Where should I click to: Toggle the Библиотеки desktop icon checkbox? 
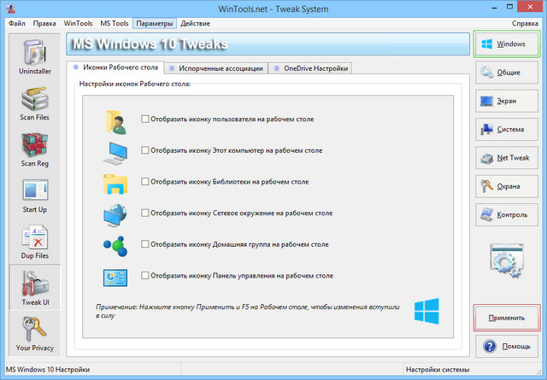145,182
